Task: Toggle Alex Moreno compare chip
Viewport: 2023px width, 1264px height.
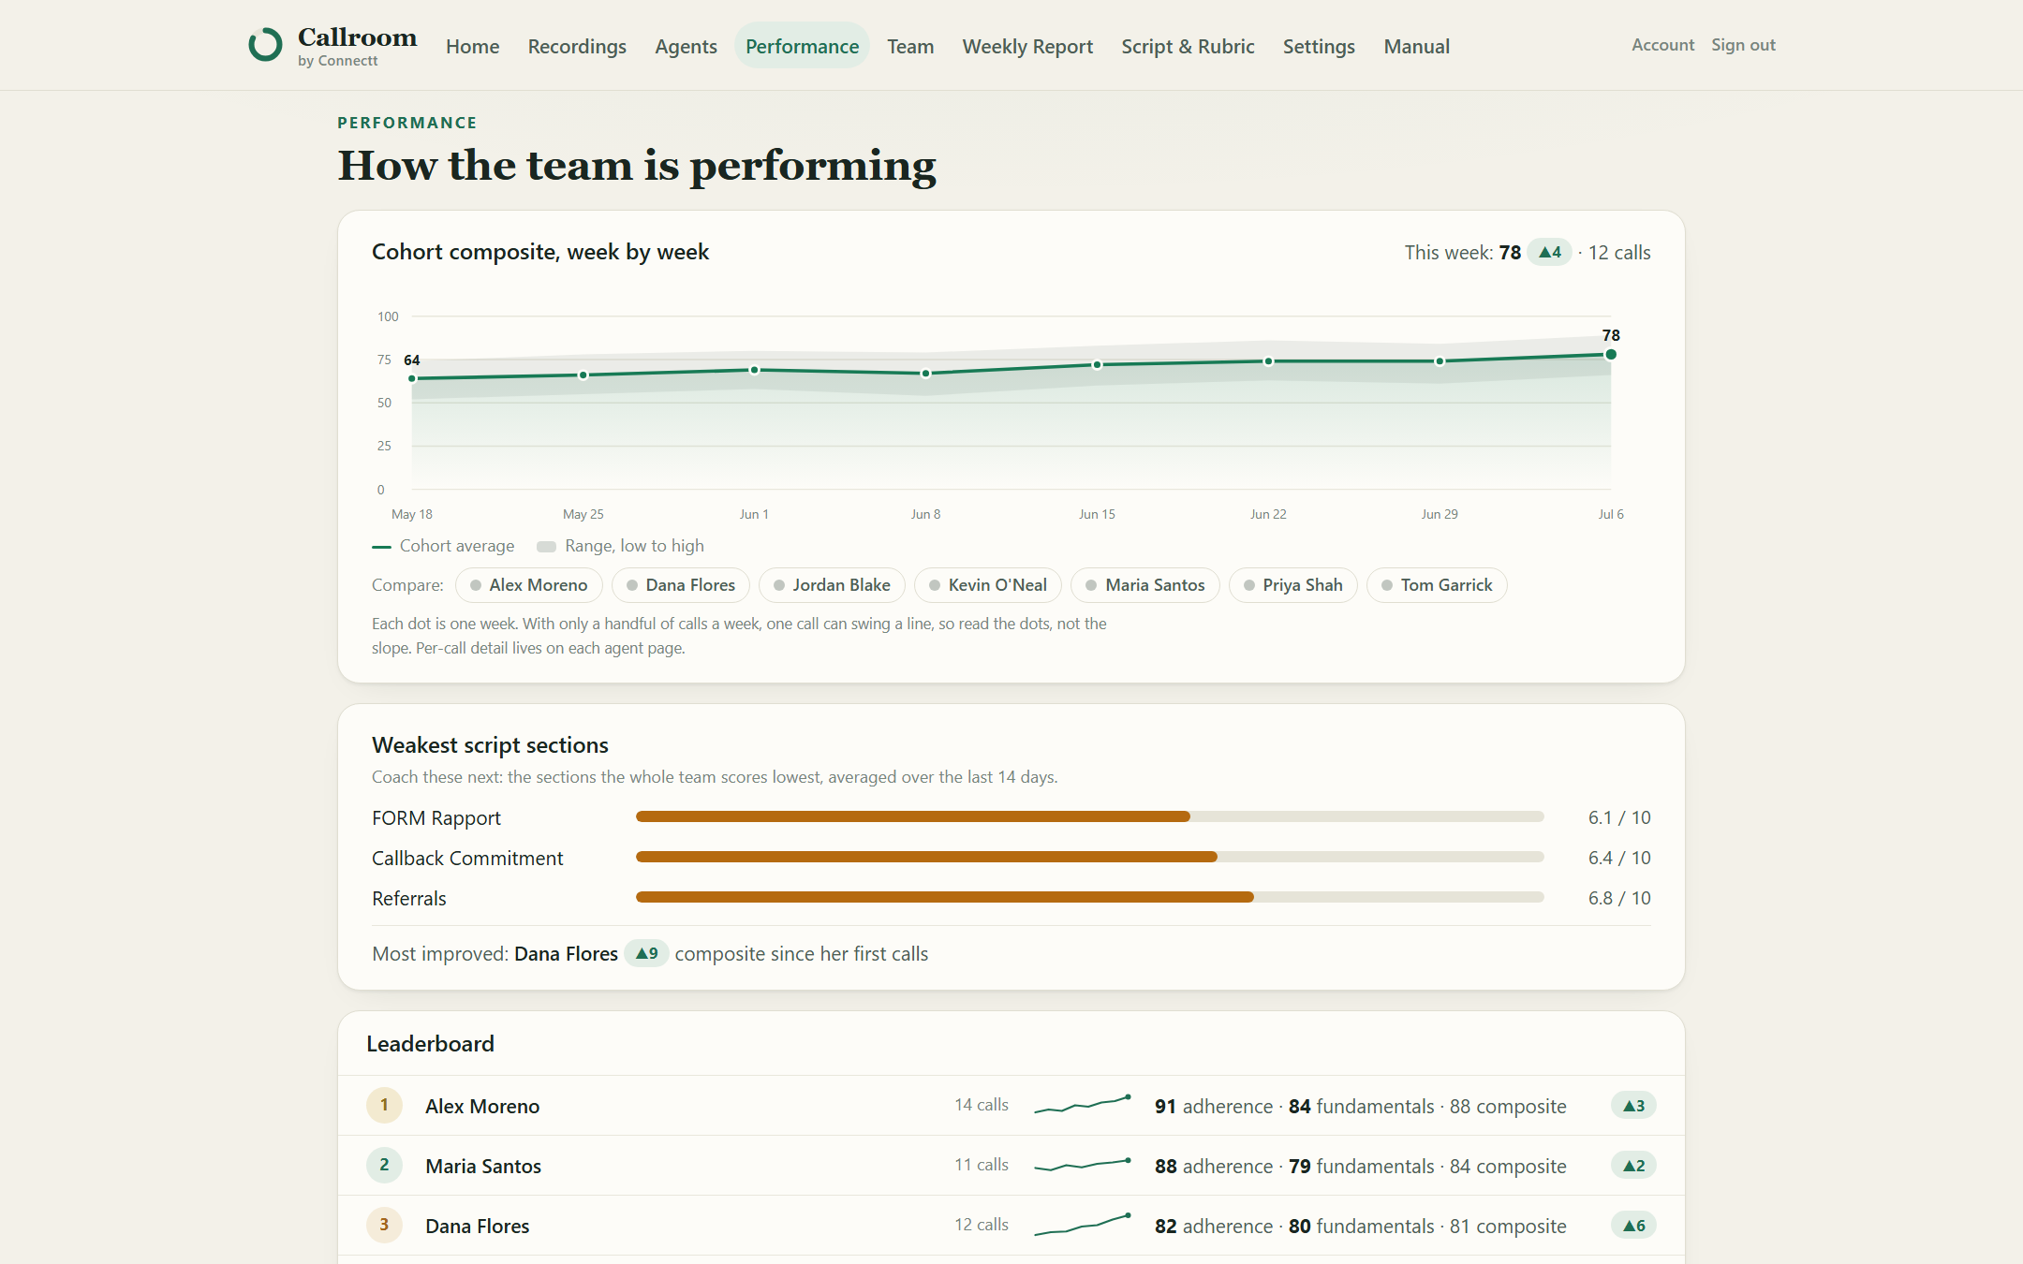Action: (528, 585)
